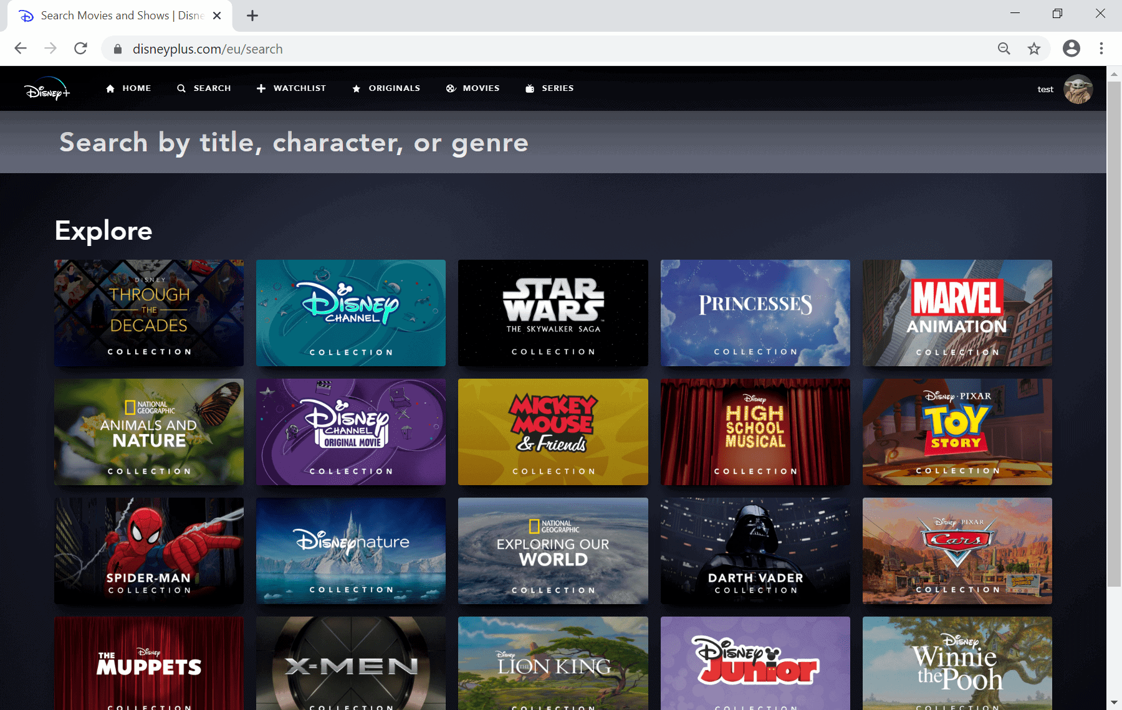Click the Originals star icon
1122x710 pixels.
click(357, 88)
